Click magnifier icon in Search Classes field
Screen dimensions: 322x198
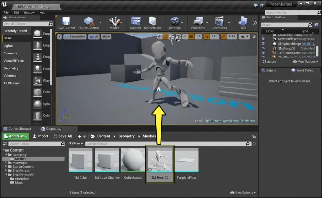click(x=50, y=24)
